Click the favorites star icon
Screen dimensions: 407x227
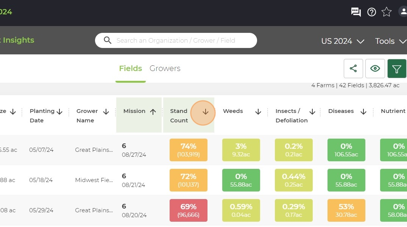coord(387,12)
